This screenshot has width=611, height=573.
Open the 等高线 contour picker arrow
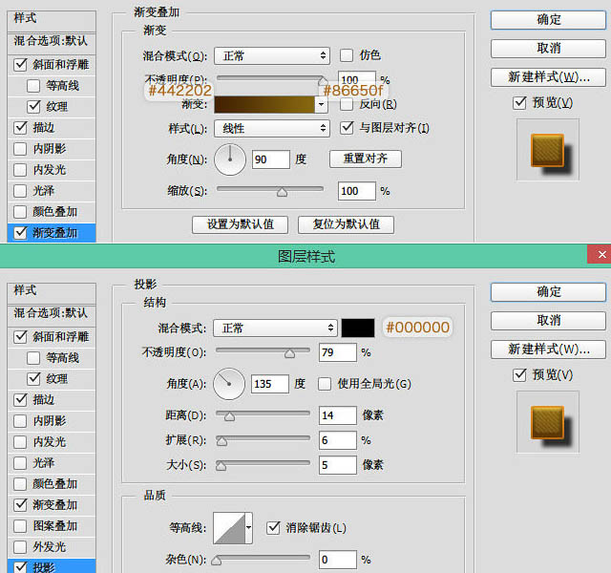(248, 528)
